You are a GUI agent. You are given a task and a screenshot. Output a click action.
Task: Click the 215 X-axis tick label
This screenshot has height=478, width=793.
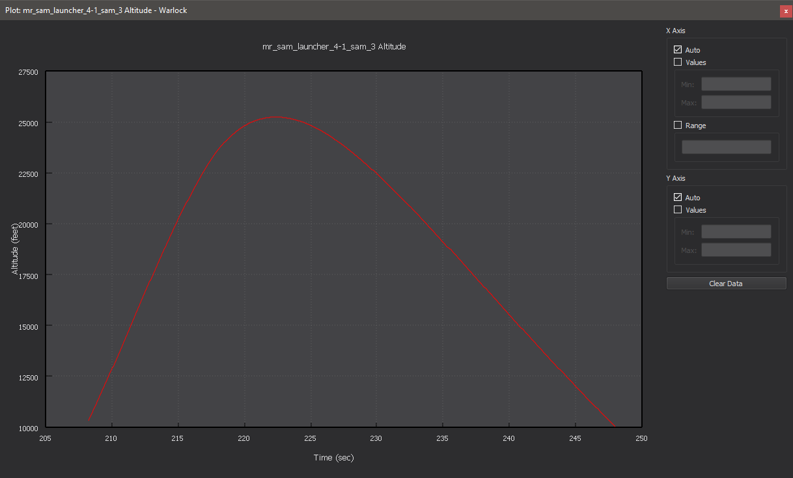178,438
